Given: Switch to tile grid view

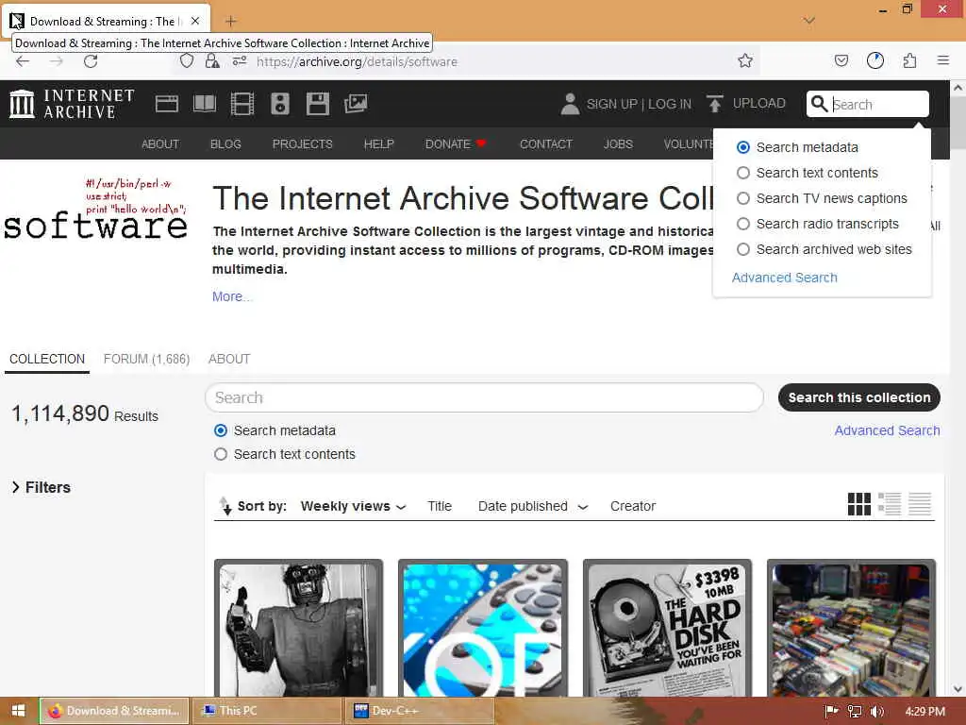Looking at the screenshot, I should tap(858, 504).
